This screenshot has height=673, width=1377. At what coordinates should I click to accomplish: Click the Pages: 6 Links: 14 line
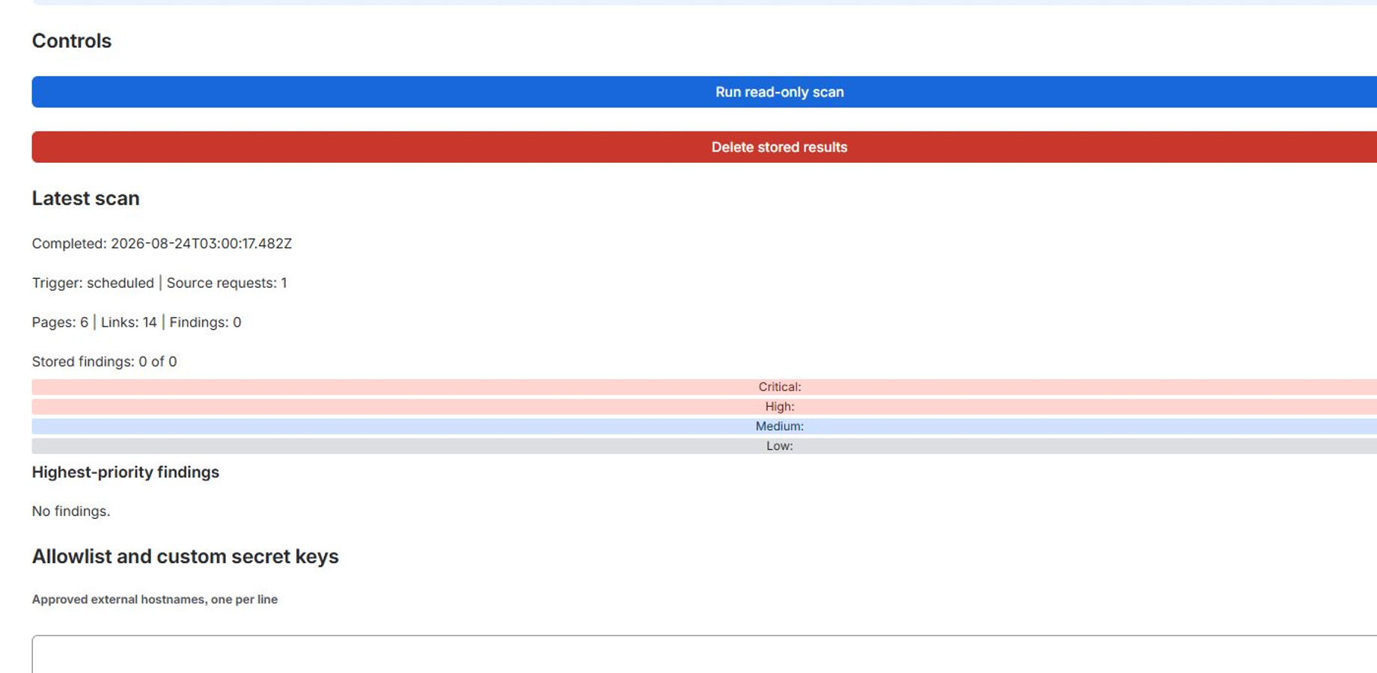pos(137,322)
